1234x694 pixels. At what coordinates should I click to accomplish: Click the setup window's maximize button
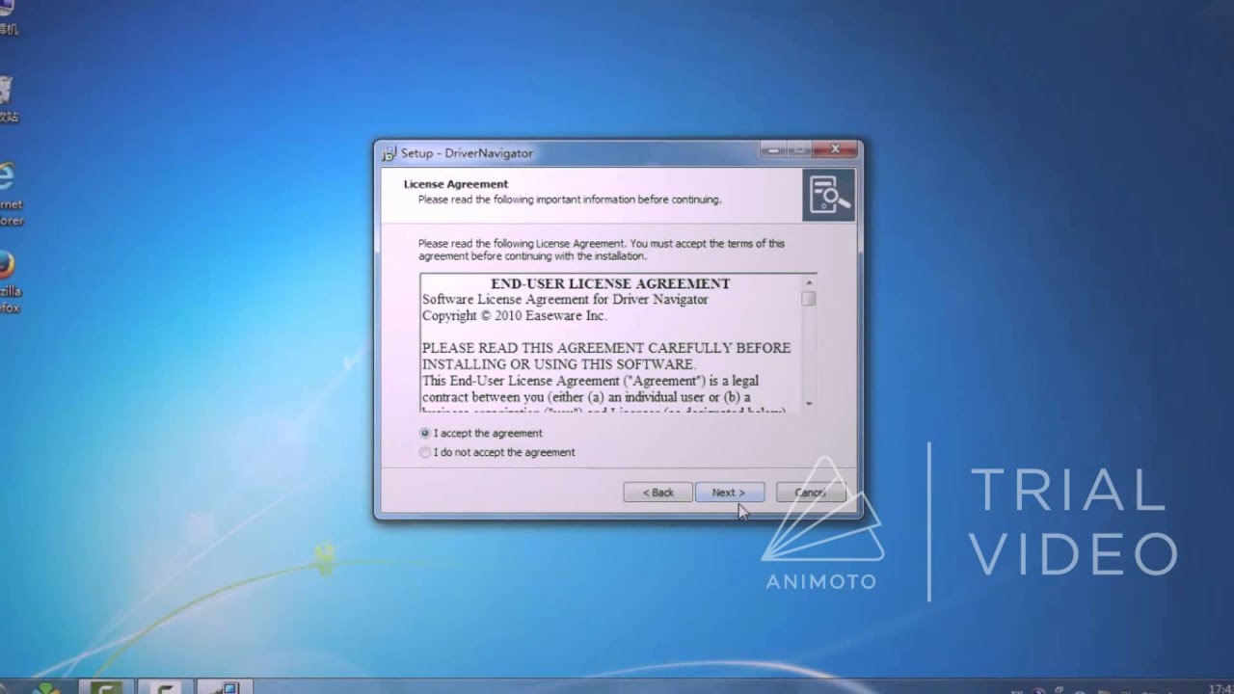tap(800, 149)
